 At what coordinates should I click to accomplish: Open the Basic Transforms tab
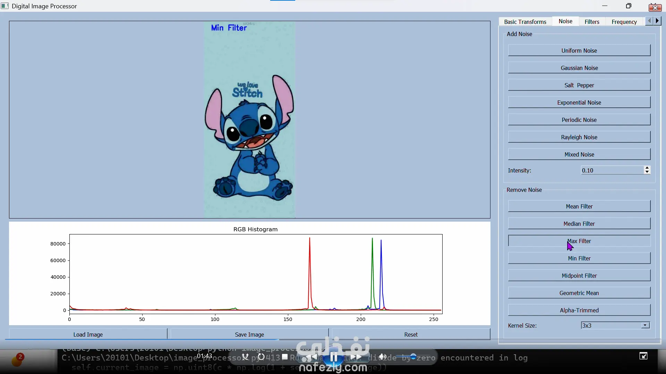click(x=525, y=21)
